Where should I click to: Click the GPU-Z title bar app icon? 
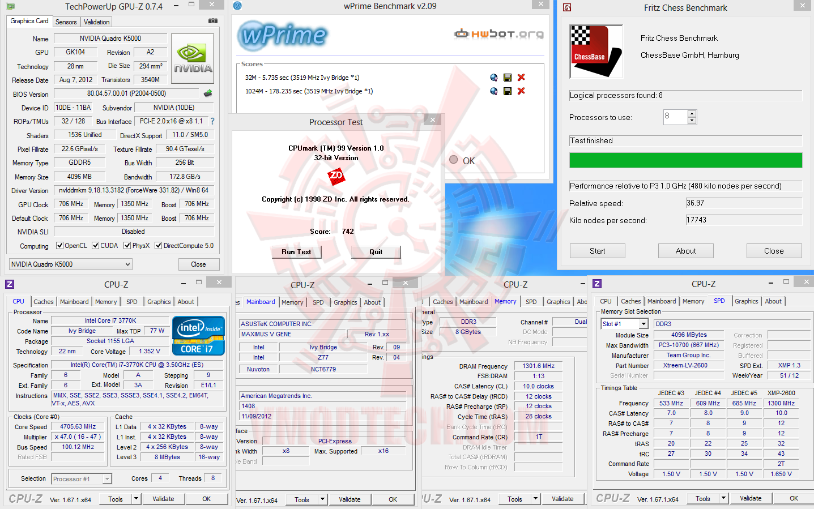(x=10, y=7)
